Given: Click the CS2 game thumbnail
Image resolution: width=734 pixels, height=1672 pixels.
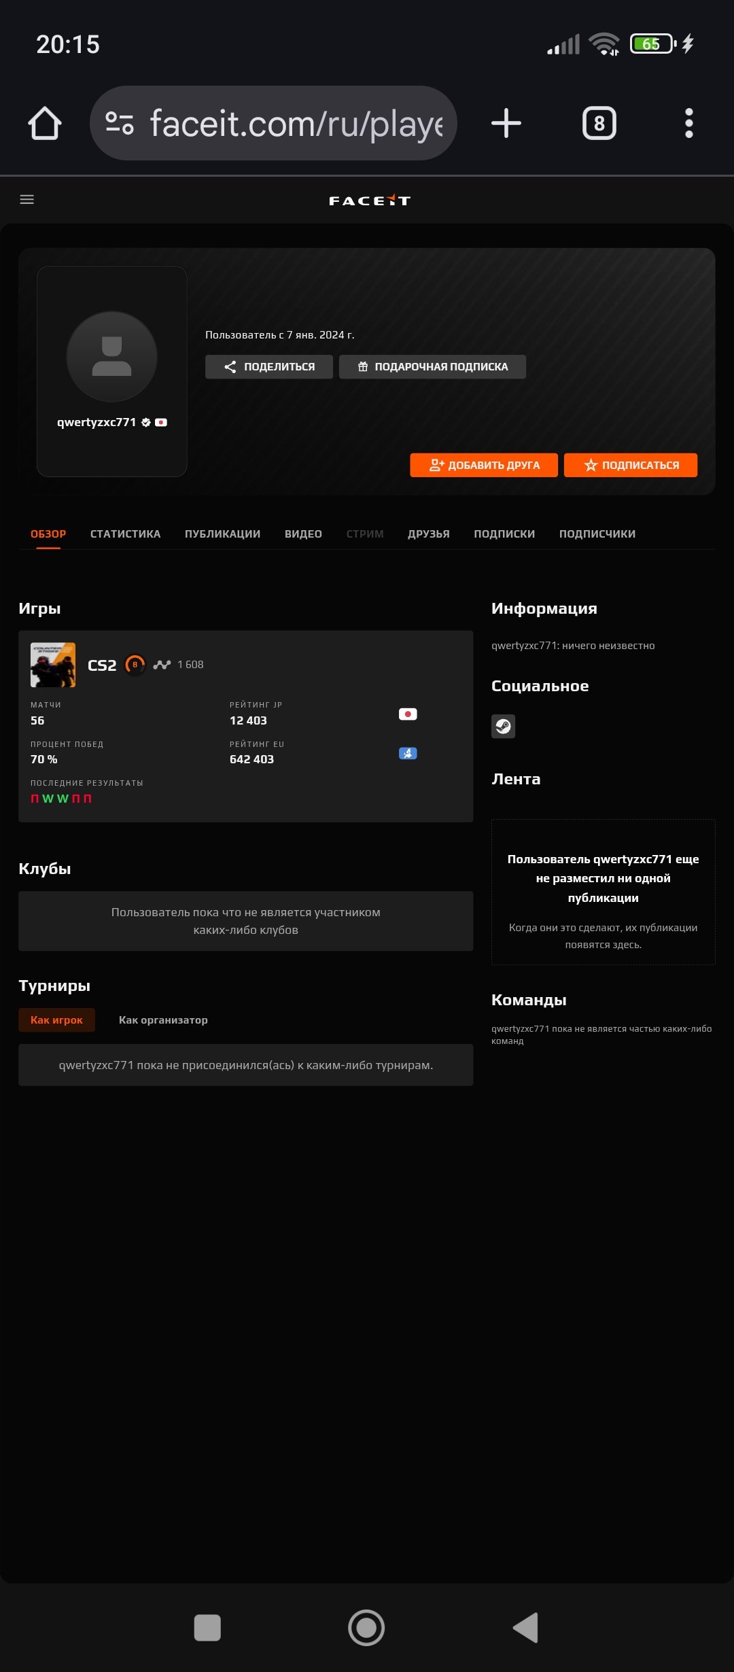Looking at the screenshot, I should point(53,665).
